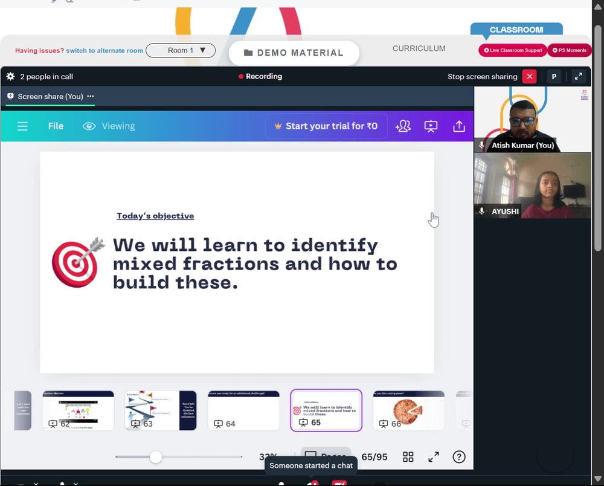
Task: Click the Live Classroom Support button
Action: point(513,51)
